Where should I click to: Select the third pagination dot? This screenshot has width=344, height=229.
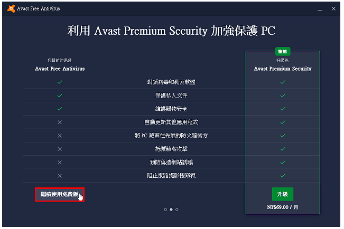(177, 209)
